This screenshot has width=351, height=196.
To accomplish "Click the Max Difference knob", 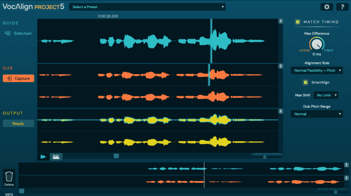I will pyautogui.click(x=317, y=44).
